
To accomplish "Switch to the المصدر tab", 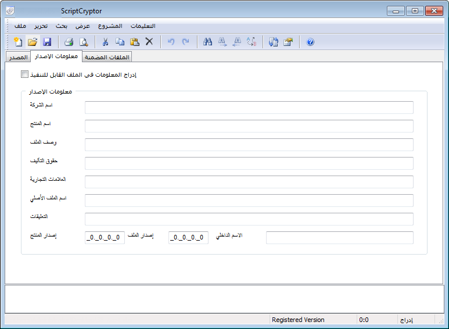I will (x=19, y=57).
